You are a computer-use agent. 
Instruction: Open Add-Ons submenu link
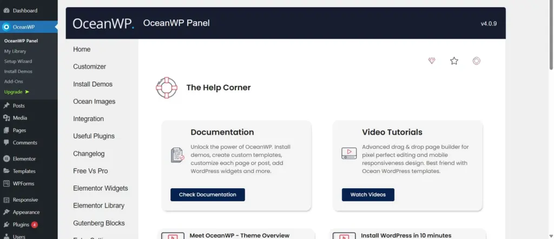tap(14, 81)
